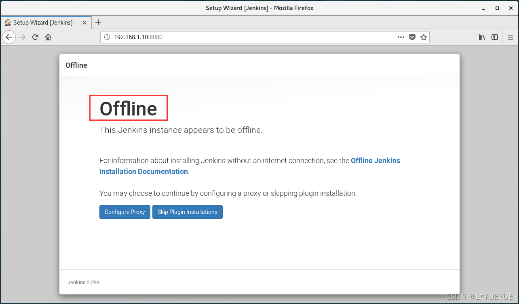Open Offline Jenkins Installation Documentation link

pos(250,166)
